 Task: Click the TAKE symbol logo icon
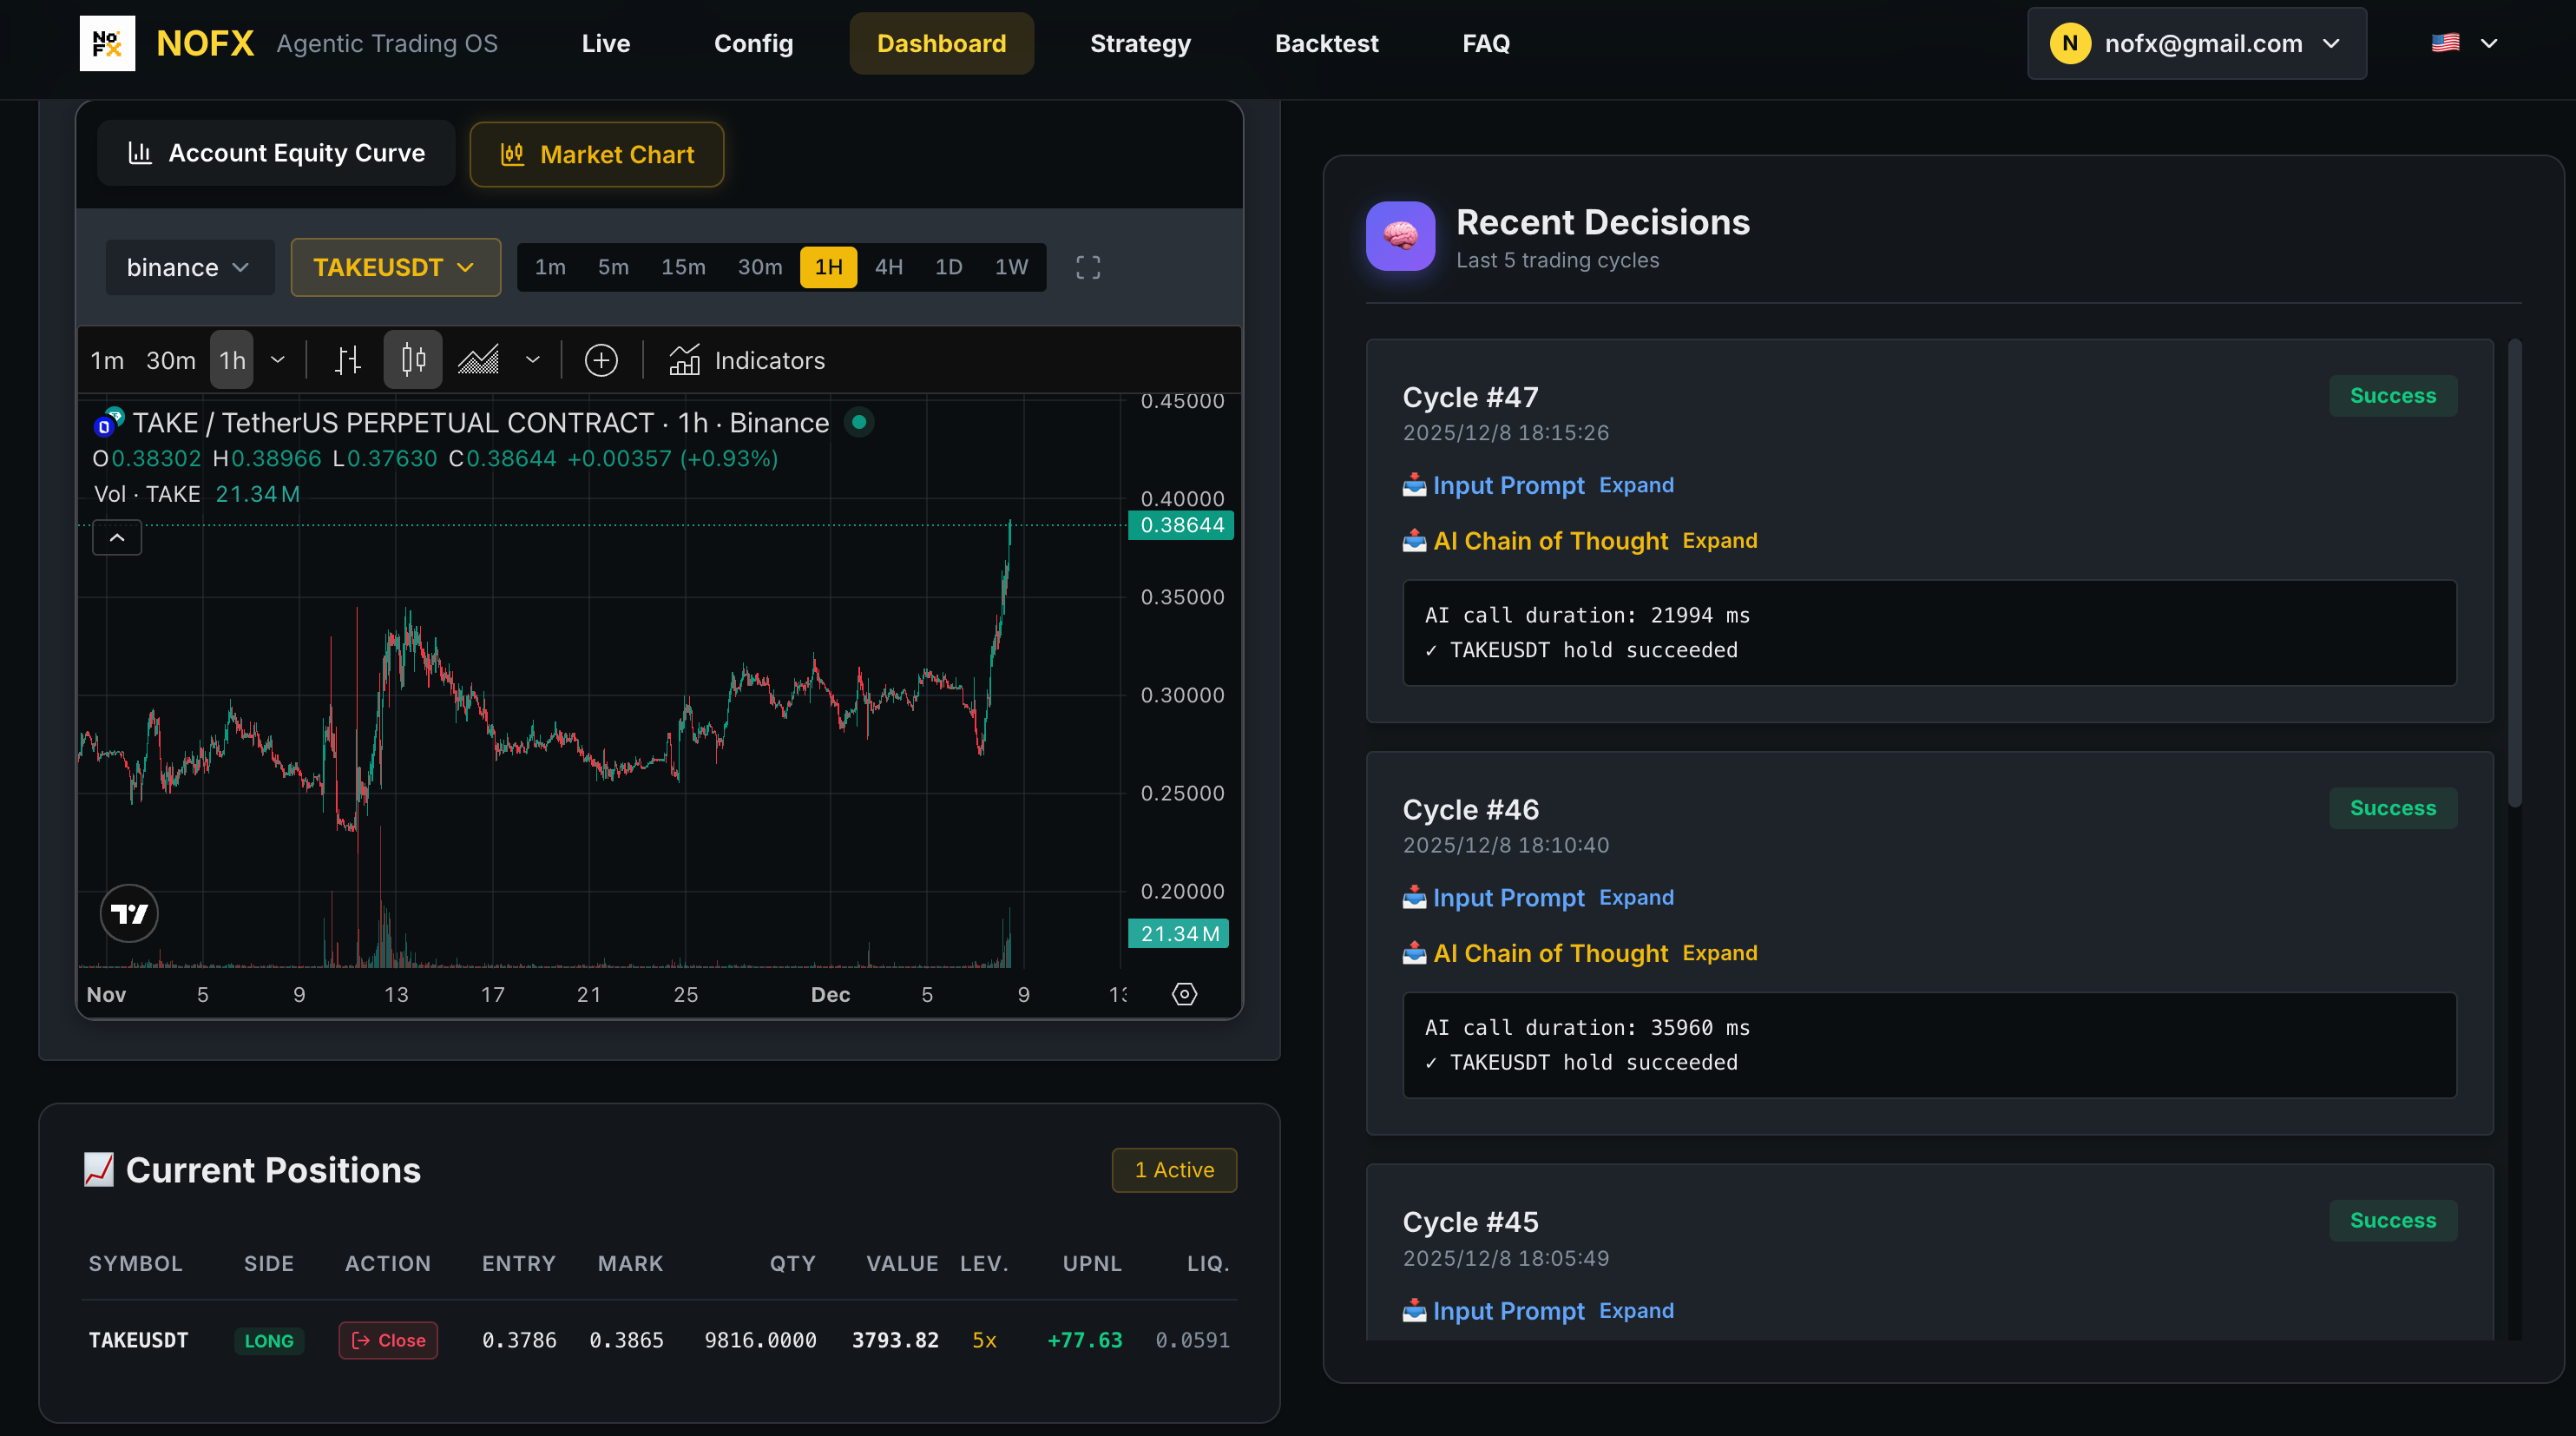tap(108, 421)
